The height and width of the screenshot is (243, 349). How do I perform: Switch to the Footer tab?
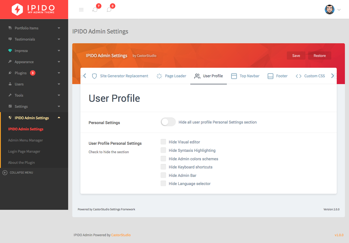point(277,76)
